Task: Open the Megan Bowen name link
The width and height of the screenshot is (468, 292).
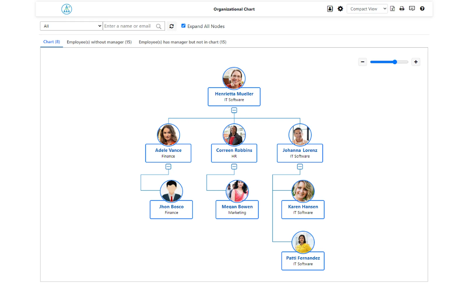Action: 237,206
